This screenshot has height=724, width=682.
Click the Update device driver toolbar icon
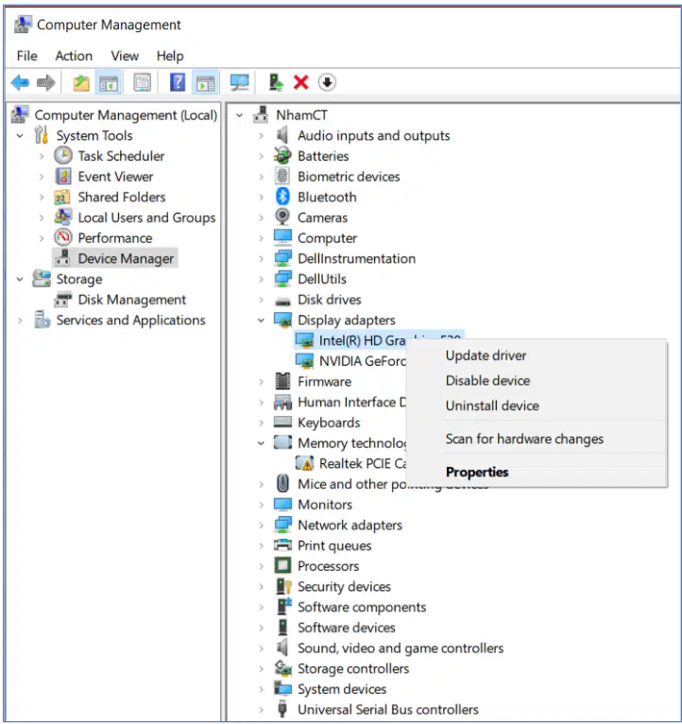(x=276, y=83)
